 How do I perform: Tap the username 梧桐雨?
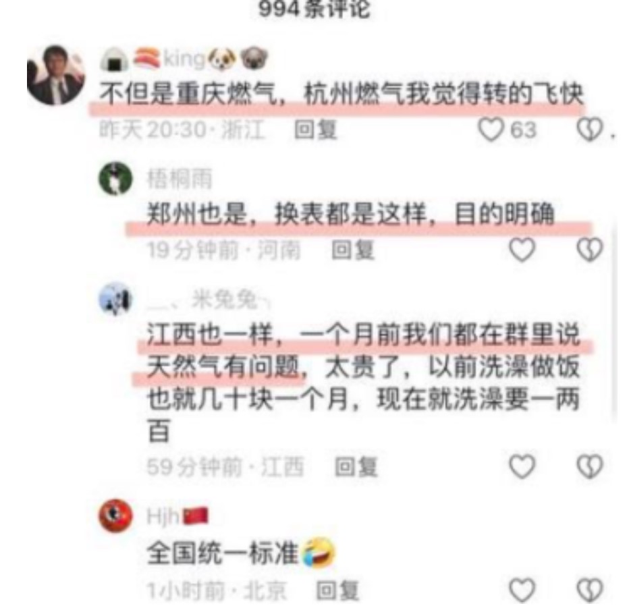point(180,179)
